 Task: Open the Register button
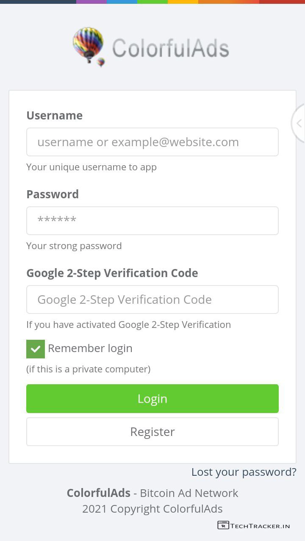pos(152,432)
